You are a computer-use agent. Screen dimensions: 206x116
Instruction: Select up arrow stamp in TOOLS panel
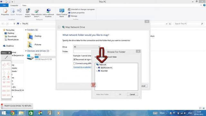tap(4, 73)
